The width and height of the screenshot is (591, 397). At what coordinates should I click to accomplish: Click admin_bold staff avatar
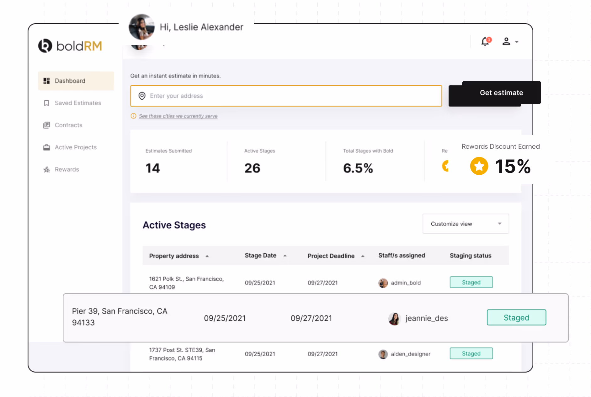click(383, 283)
